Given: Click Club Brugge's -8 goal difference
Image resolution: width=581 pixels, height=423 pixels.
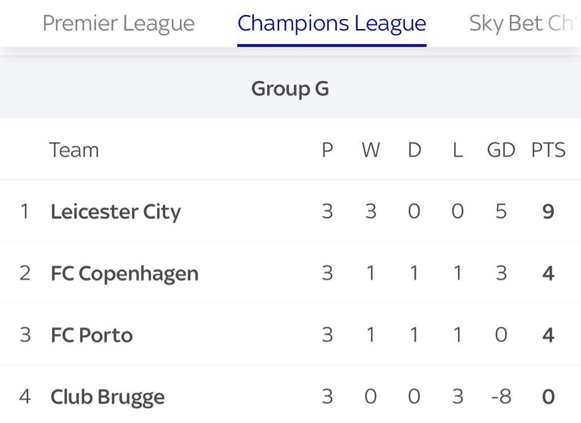Looking at the screenshot, I should pyautogui.click(x=501, y=397).
